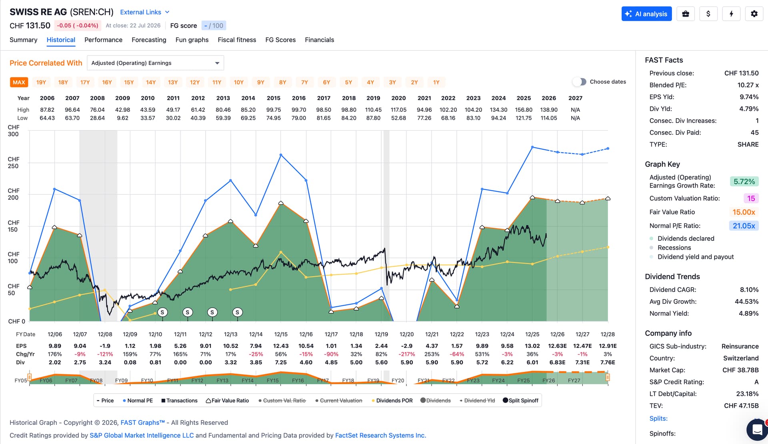This screenshot has width=768, height=444.
Task: Enable Current Valuation legend item
Action: pos(339,400)
